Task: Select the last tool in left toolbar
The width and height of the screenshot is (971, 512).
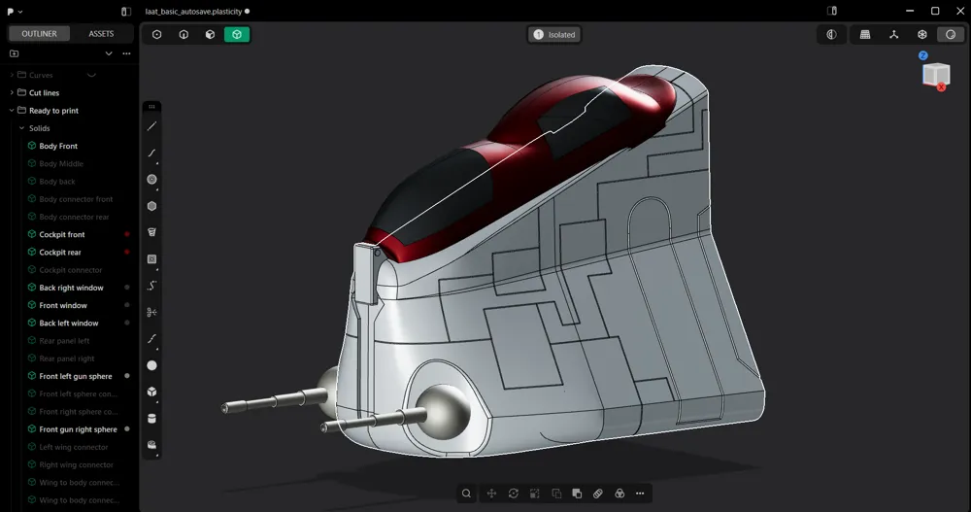Action: coord(151,445)
